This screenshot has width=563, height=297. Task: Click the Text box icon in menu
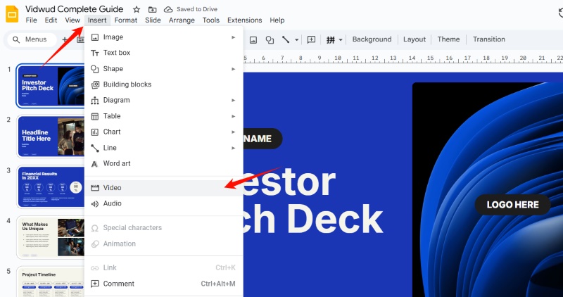pyautogui.click(x=95, y=53)
